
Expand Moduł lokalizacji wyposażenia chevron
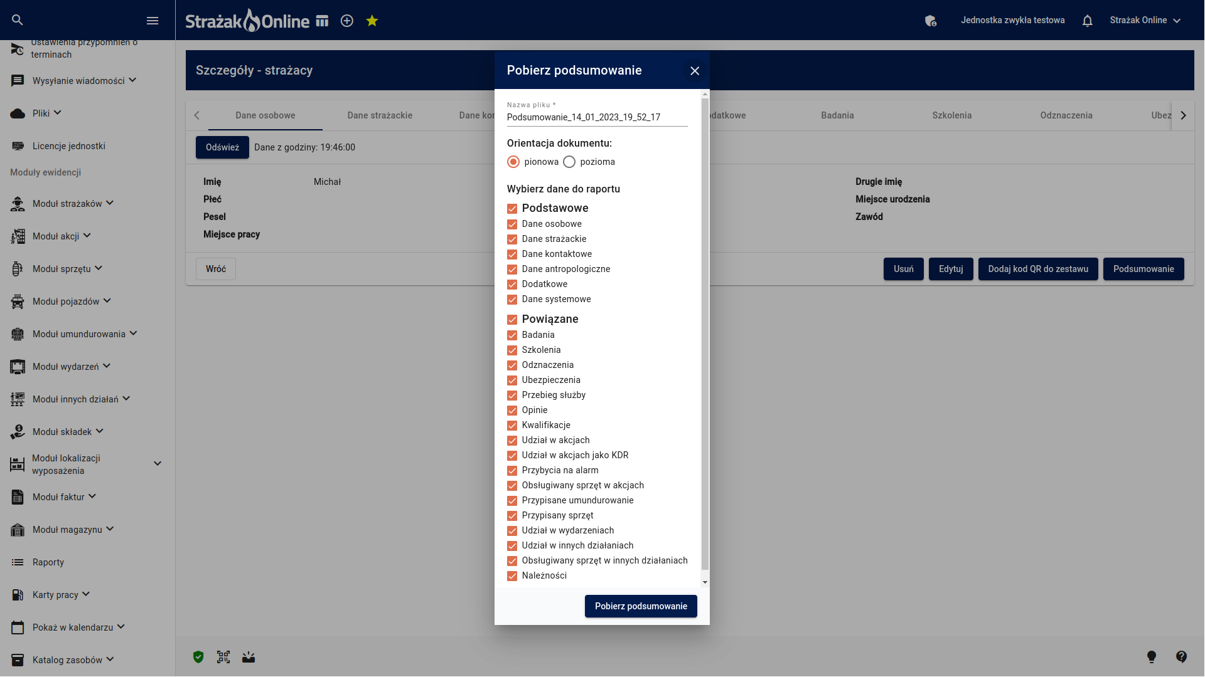(x=158, y=464)
